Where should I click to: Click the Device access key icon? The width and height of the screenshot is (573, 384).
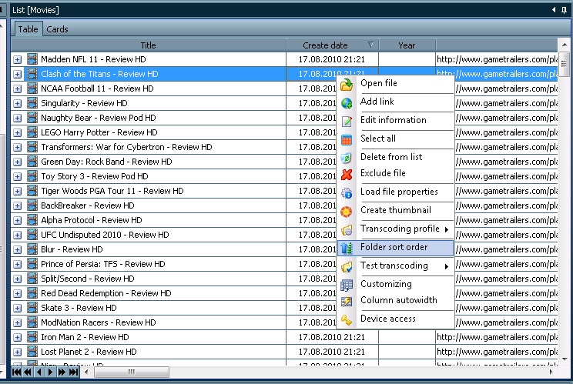(x=347, y=319)
